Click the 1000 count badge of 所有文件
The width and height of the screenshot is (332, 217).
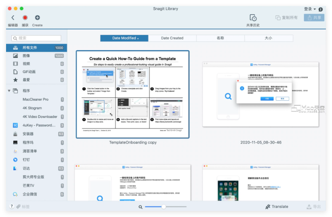pyautogui.click(x=59, y=48)
